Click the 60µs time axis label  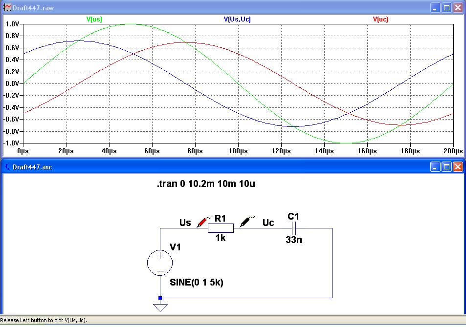coord(152,151)
